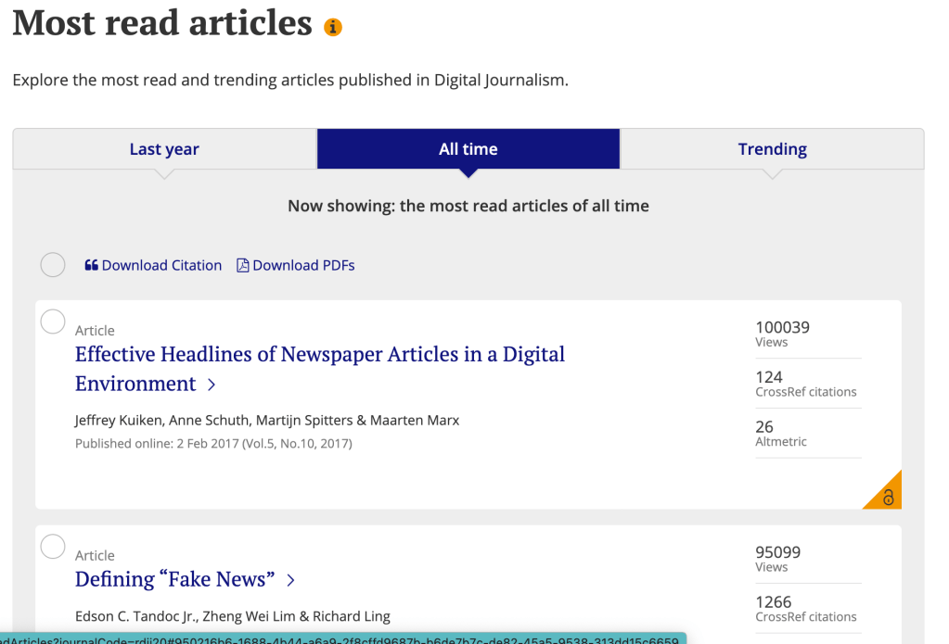949x644 pixels.
Task: Click the orange open access padlock icon
Action: tap(887, 497)
